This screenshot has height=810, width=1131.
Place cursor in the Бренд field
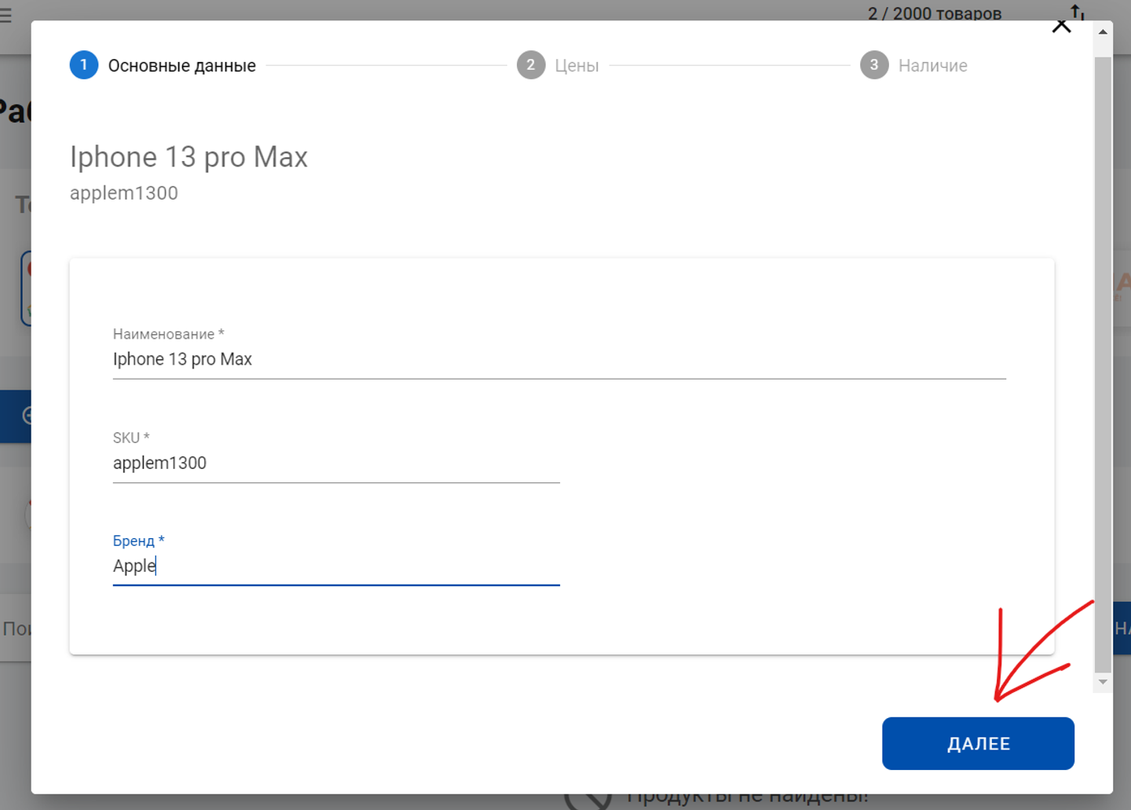[x=335, y=566]
